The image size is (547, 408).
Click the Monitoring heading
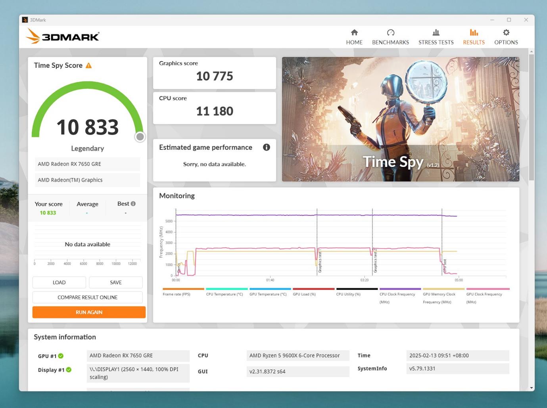coord(177,195)
